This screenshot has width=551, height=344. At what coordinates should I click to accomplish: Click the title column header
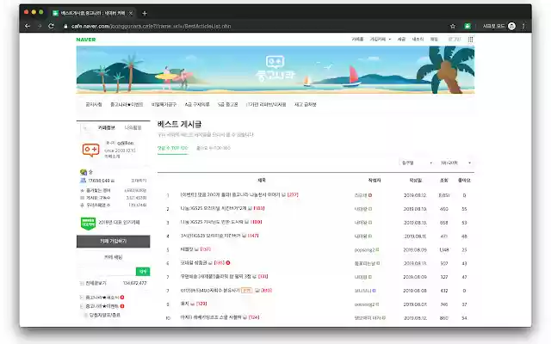[x=262, y=181]
